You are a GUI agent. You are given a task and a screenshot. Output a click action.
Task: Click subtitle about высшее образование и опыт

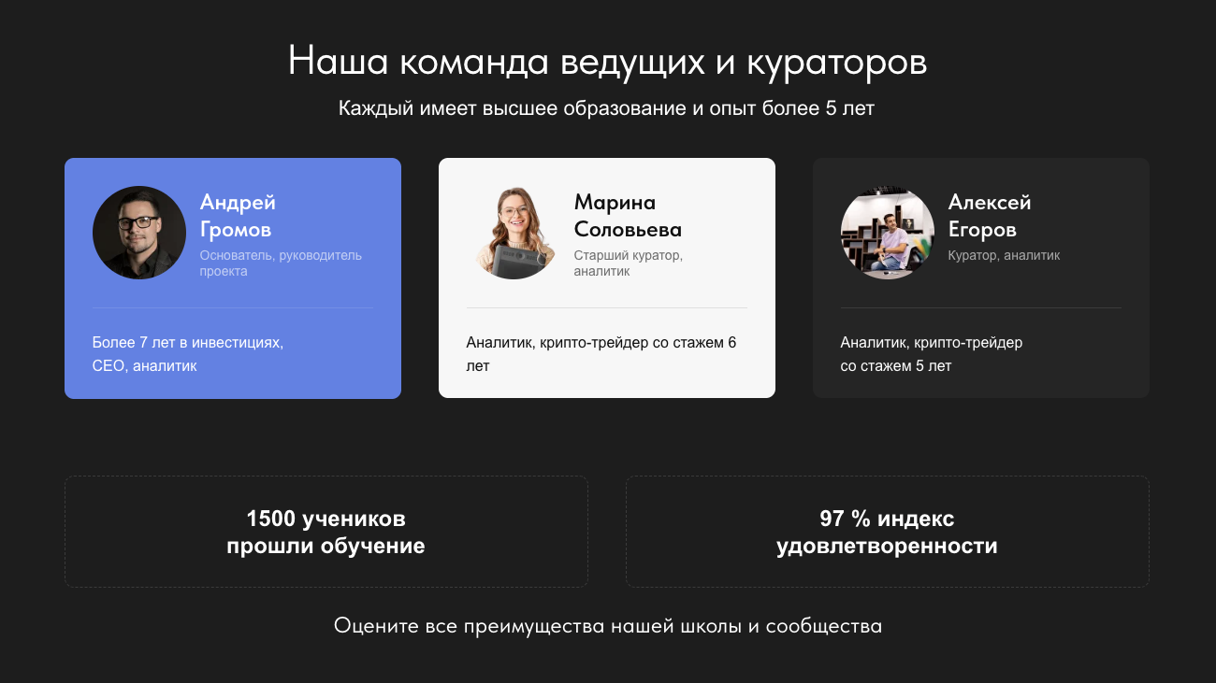(x=607, y=108)
